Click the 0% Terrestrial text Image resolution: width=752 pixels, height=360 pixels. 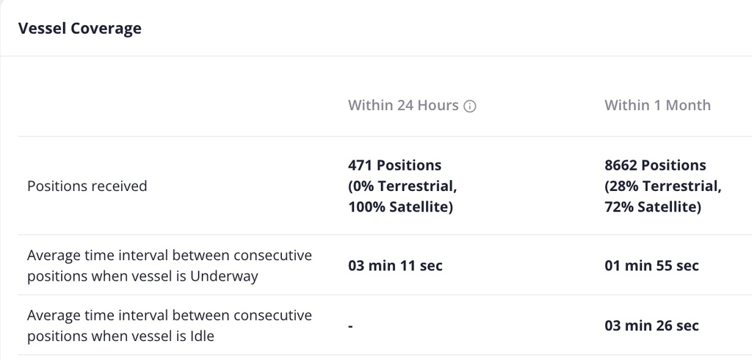402,186
